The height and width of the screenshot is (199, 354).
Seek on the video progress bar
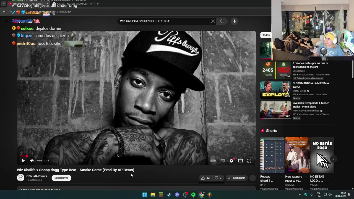(136, 156)
